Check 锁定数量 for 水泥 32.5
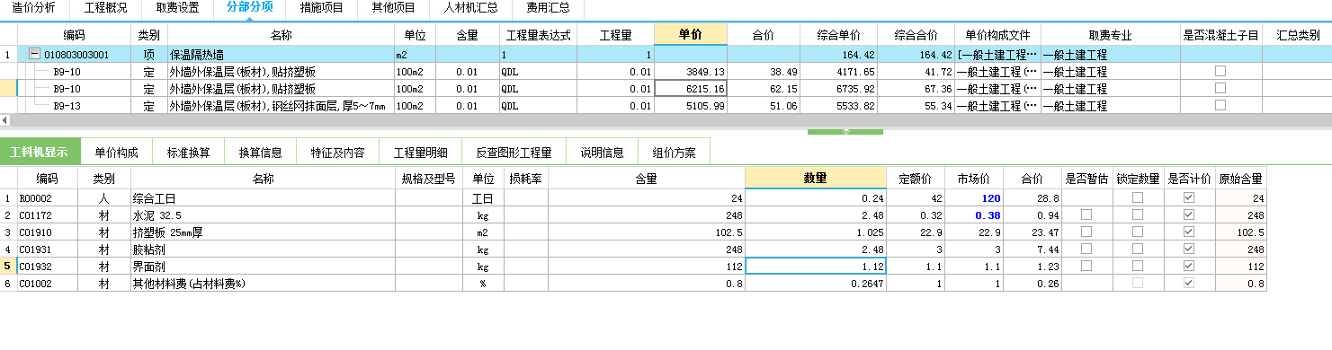The width and height of the screenshot is (1332, 350). tap(1138, 215)
